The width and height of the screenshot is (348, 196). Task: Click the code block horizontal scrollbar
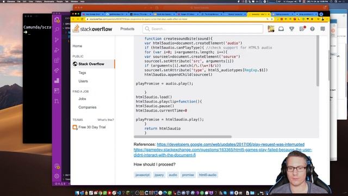point(183,137)
